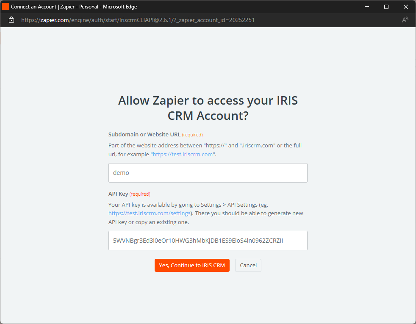Image resolution: width=416 pixels, height=324 pixels.
Task: Click the Read Aloud icon in the address bar
Action: point(405,20)
